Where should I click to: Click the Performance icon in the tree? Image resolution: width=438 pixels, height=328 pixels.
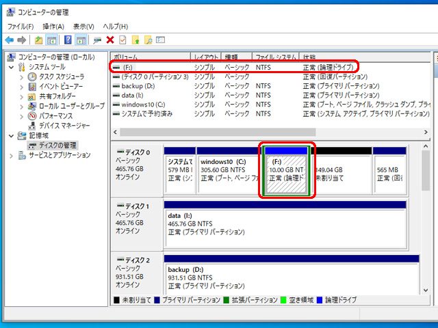(x=32, y=115)
